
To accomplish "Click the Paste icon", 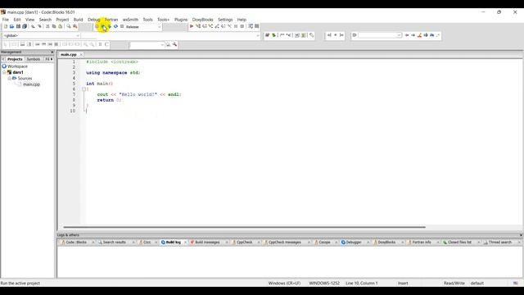I will 60,26.
